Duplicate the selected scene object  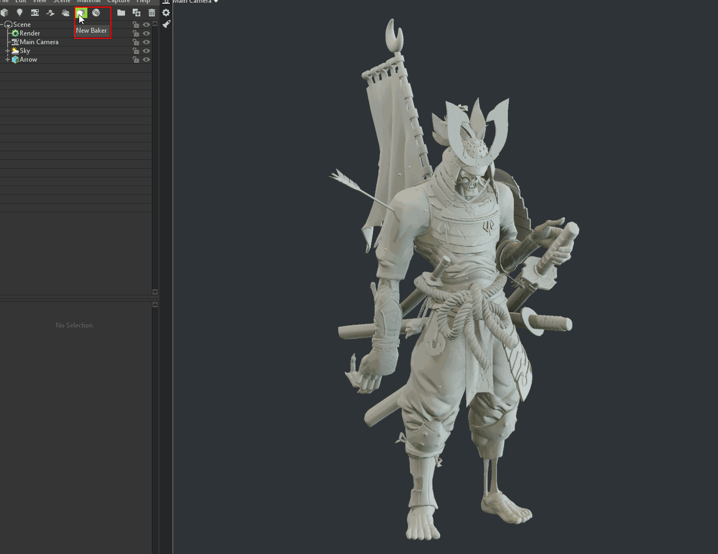pyautogui.click(x=137, y=13)
